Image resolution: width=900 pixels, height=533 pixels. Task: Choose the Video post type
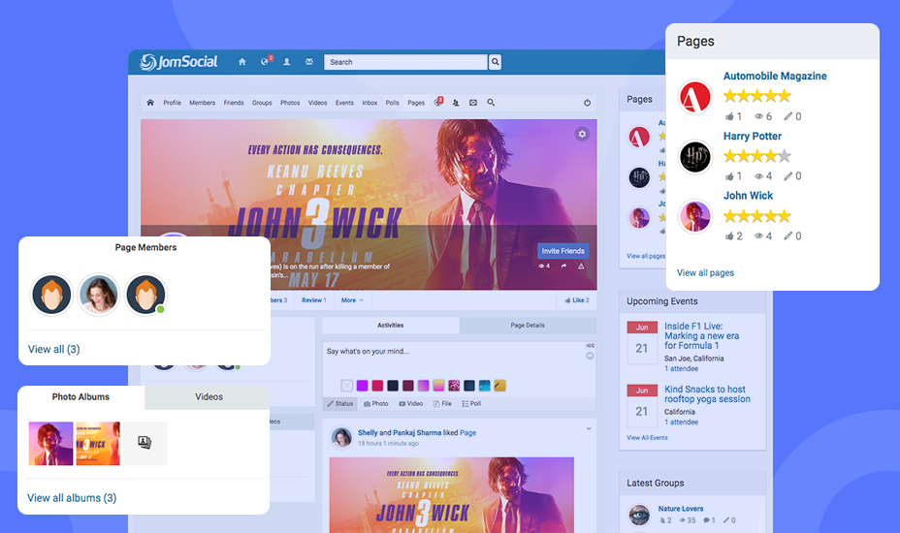[411, 404]
